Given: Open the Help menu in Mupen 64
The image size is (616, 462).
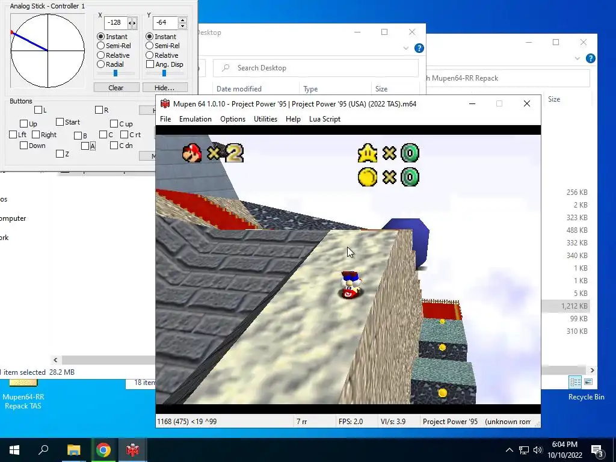Looking at the screenshot, I should coord(293,119).
